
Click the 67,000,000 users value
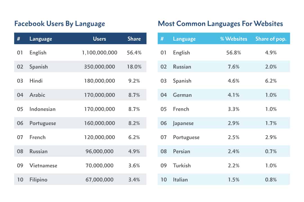99,180
